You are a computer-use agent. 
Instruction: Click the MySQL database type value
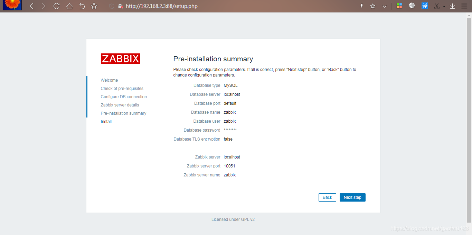(x=230, y=85)
